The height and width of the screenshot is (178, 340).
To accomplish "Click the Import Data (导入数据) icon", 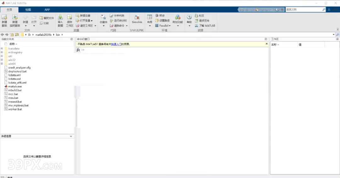I will point(60,17).
